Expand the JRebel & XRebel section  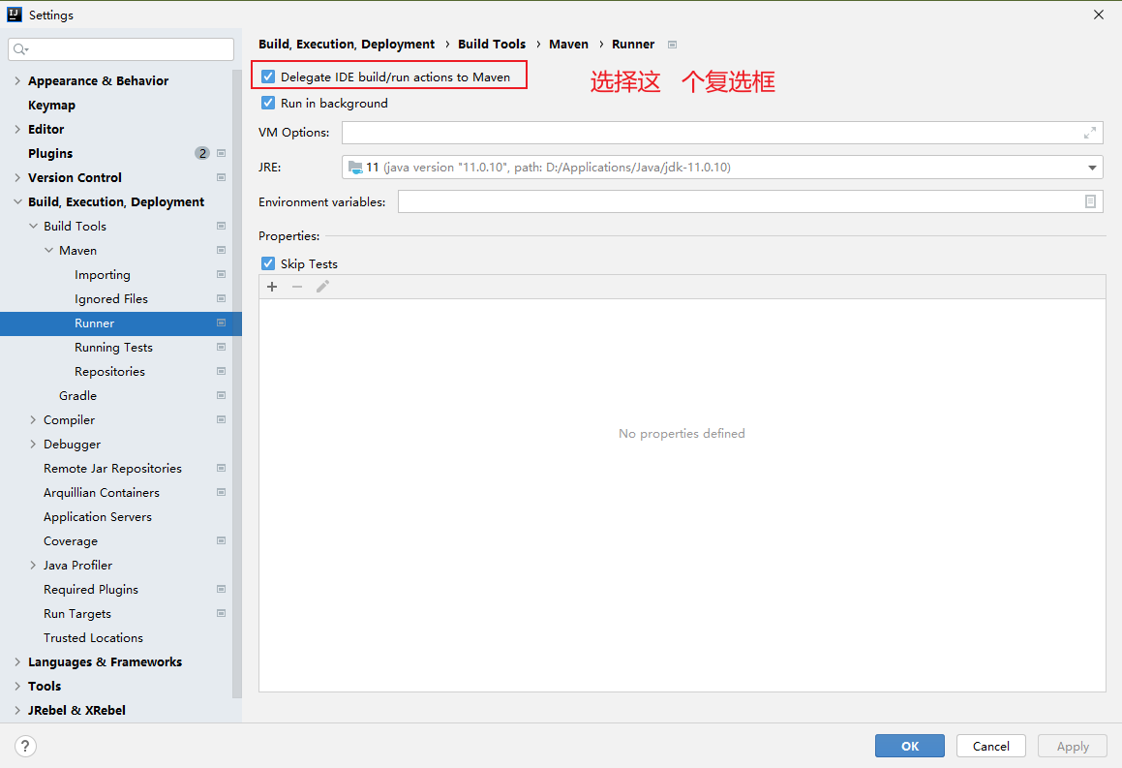coord(17,711)
